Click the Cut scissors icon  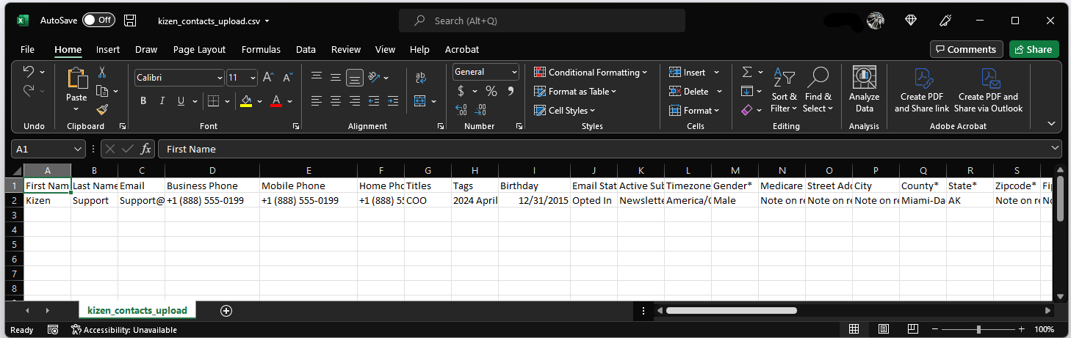102,72
